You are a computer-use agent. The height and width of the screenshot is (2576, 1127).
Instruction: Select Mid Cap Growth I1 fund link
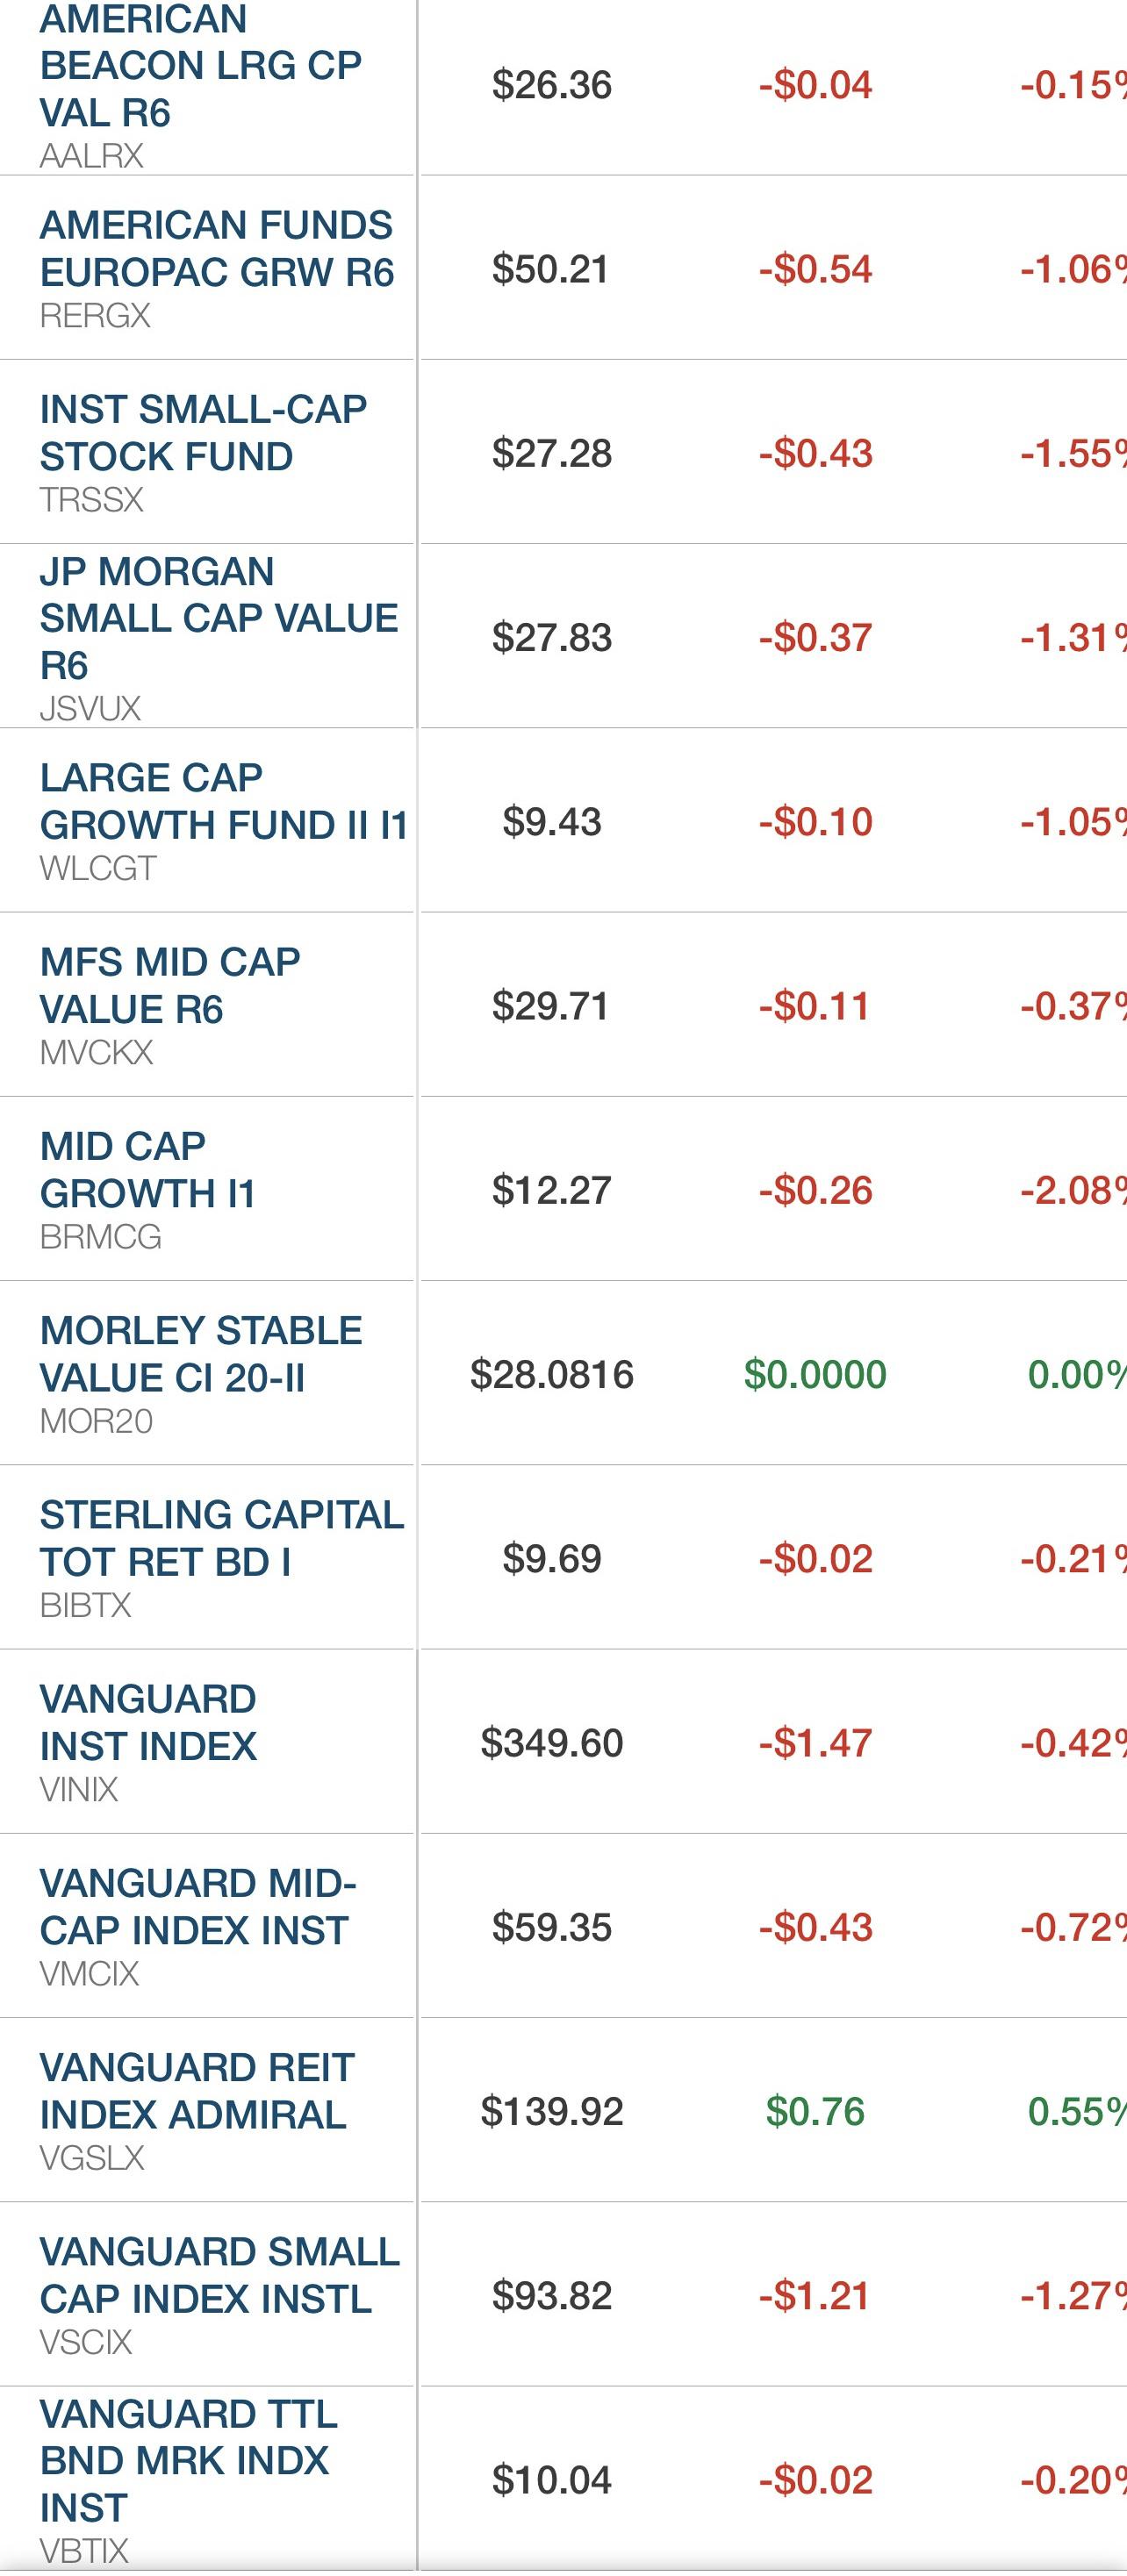click(148, 1170)
